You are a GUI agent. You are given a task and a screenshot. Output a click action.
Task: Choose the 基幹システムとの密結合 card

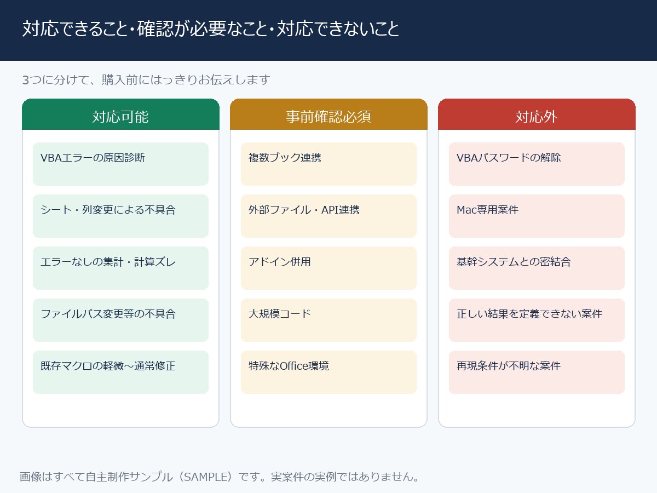pos(537,268)
